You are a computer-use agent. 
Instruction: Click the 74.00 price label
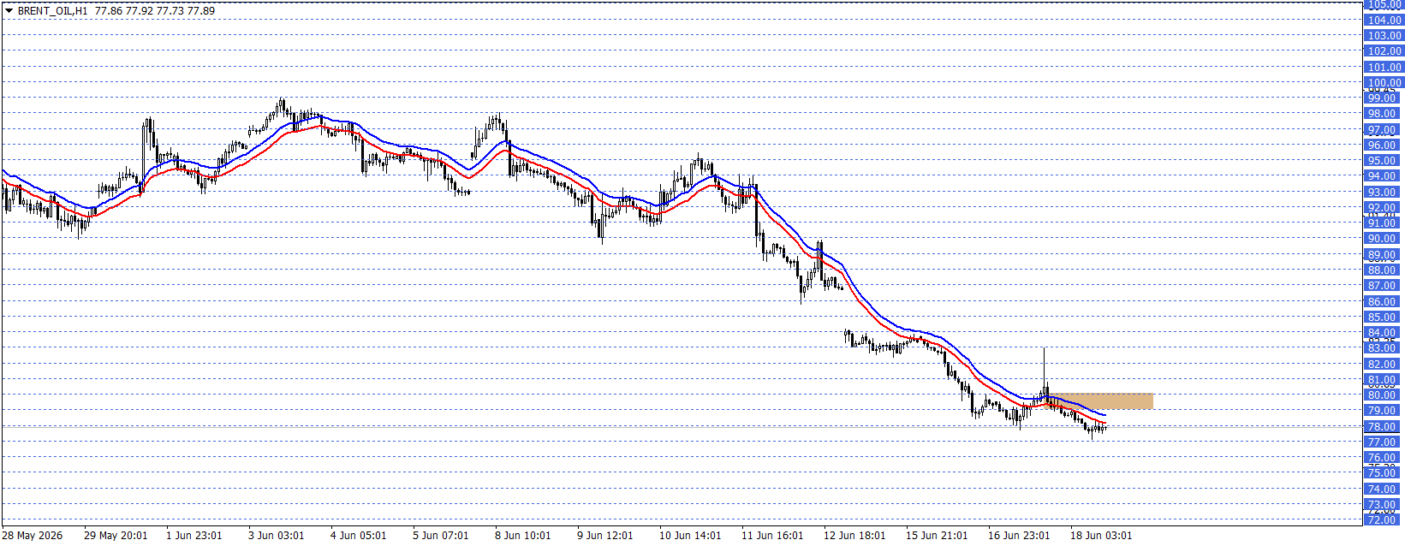[1384, 490]
